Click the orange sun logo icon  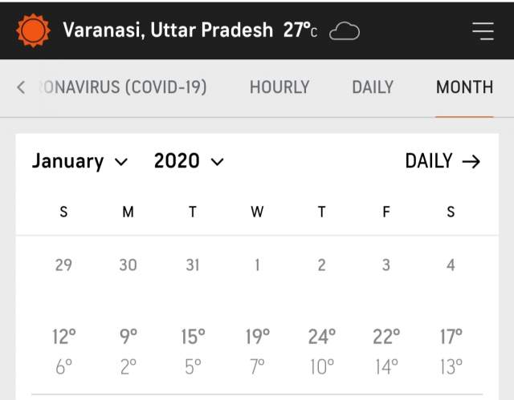pyautogui.click(x=34, y=30)
